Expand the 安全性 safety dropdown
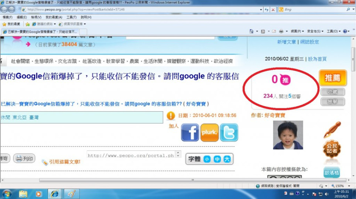Image resolution: width=356 pixels, height=199 pixels. [315, 32]
